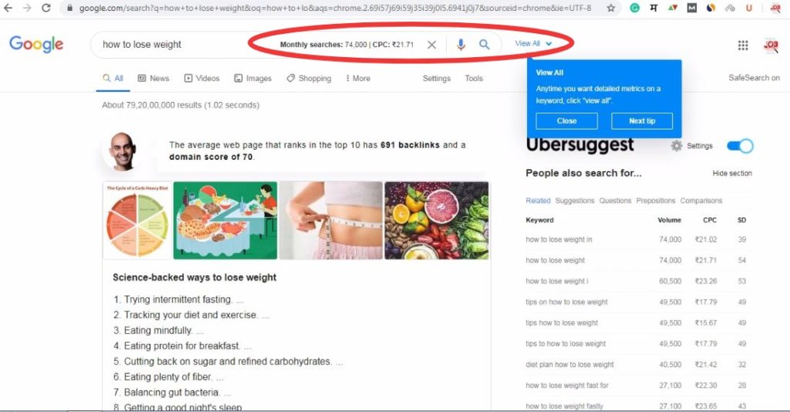Screen dimensions: 790x412
Task: Click the blue search magnifier icon
Action: [x=484, y=44]
